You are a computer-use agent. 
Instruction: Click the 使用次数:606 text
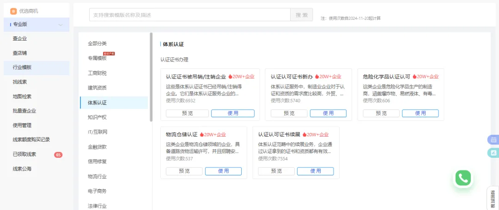click(377, 101)
